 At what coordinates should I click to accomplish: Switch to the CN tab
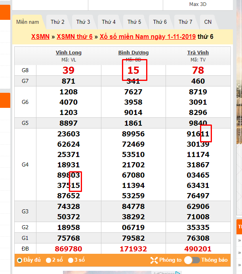pyautogui.click(x=208, y=22)
